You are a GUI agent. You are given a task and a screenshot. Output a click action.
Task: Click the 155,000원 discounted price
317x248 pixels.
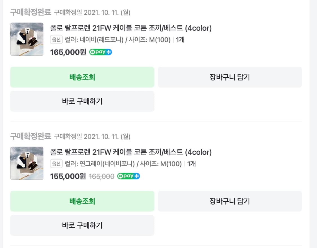[68, 176]
